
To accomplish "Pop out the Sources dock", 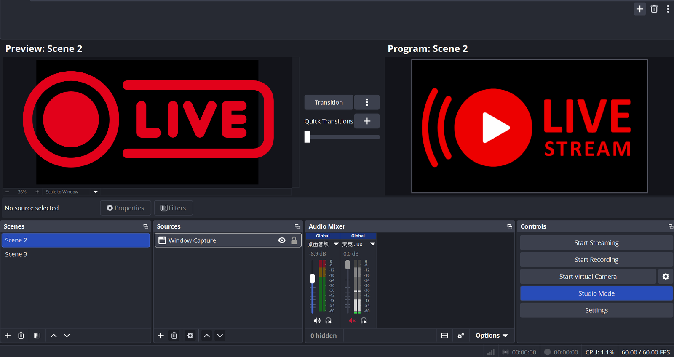I will pyautogui.click(x=297, y=226).
